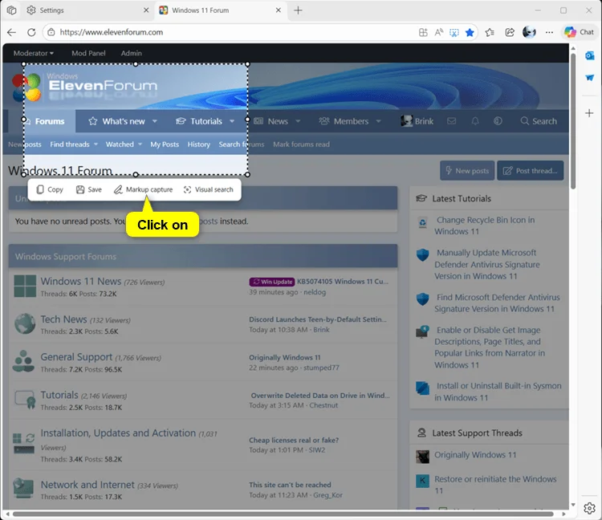602x520 pixels.
Task: Open Cheap licenses real or fake thread
Action: point(294,441)
